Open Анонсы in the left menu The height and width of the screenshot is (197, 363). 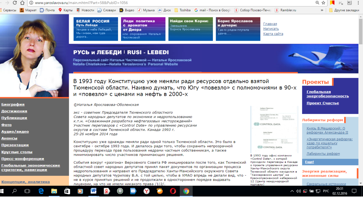[x=9, y=138]
